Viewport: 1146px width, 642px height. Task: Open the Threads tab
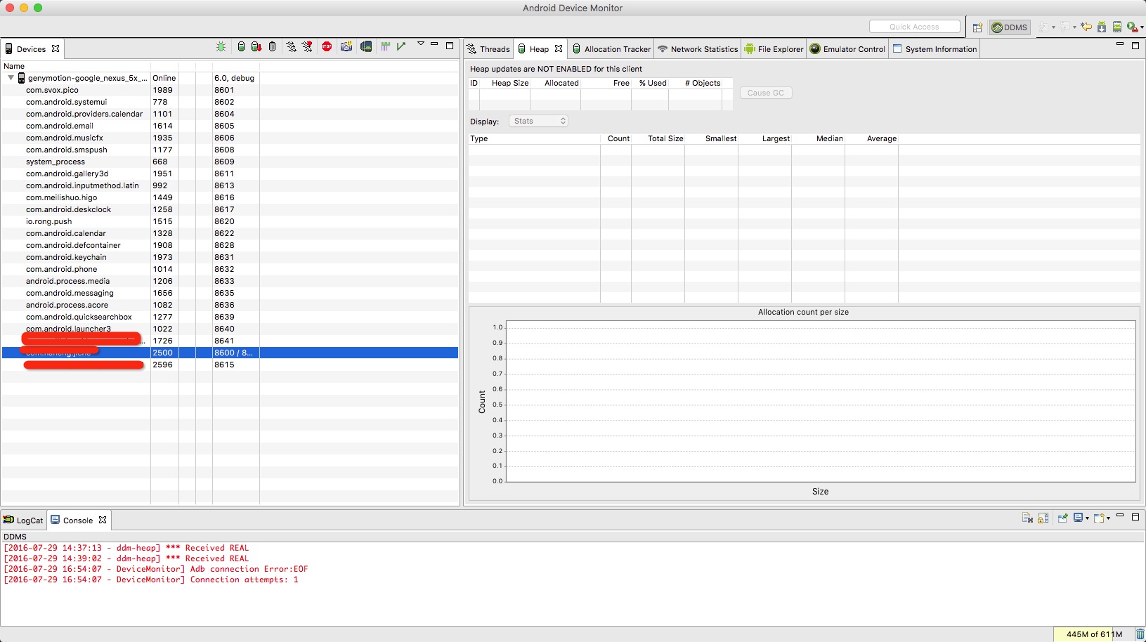(x=488, y=49)
